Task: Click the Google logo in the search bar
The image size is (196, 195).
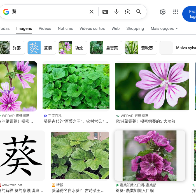Action: [6, 12]
